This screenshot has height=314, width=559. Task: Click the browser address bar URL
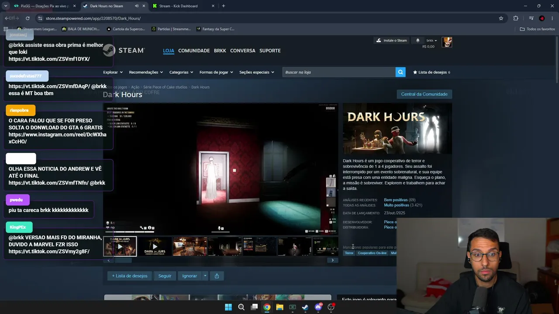(x=93, y=18)
